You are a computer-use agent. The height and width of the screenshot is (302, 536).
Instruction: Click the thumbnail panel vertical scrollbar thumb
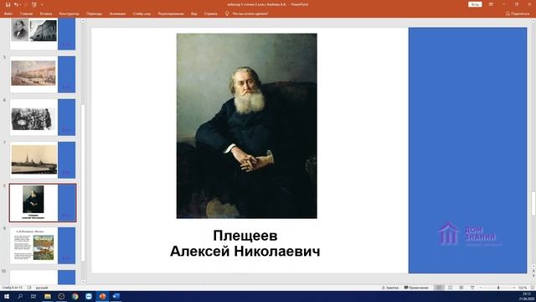tap(83, 183)
